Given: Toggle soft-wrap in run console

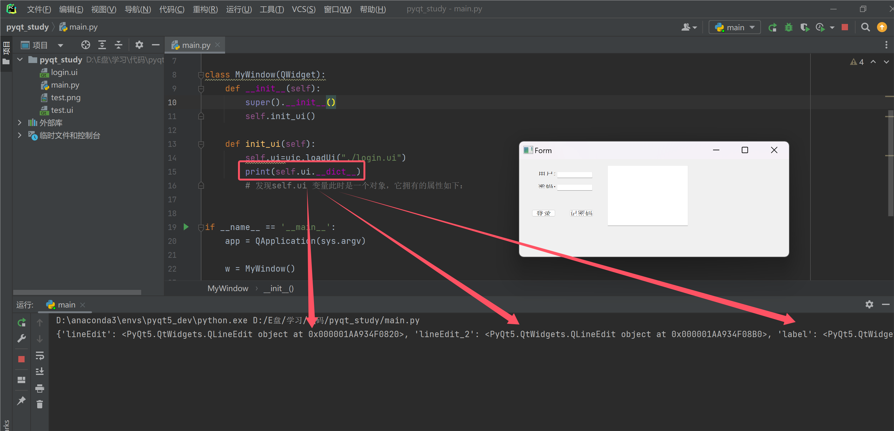Looking at the screenshot, I should (40, 355).
